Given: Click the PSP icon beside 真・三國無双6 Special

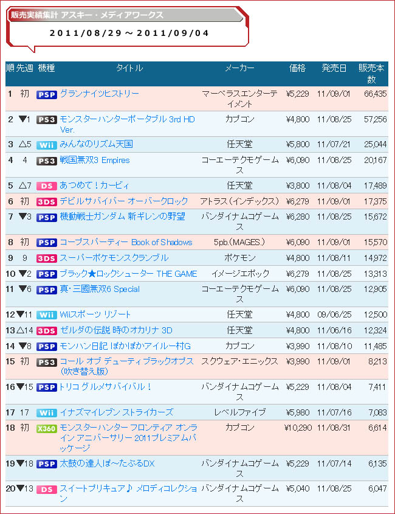Looking at the screenshot, I should pyautogui.click(x=47, y=290).
